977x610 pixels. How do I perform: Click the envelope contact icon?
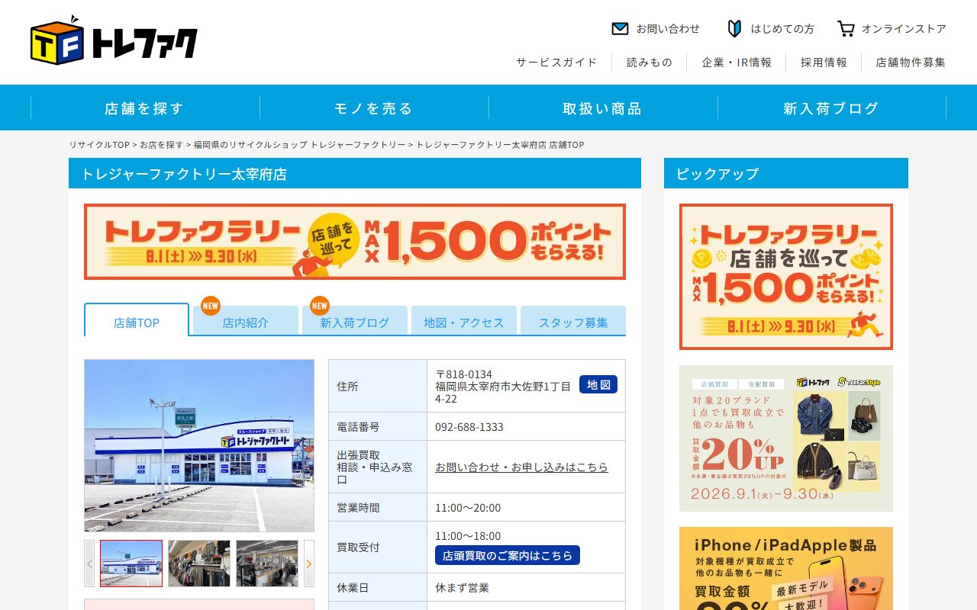620,29
